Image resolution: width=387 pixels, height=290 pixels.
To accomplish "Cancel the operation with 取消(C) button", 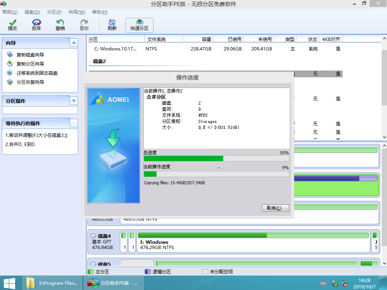I will pos(275,208).
